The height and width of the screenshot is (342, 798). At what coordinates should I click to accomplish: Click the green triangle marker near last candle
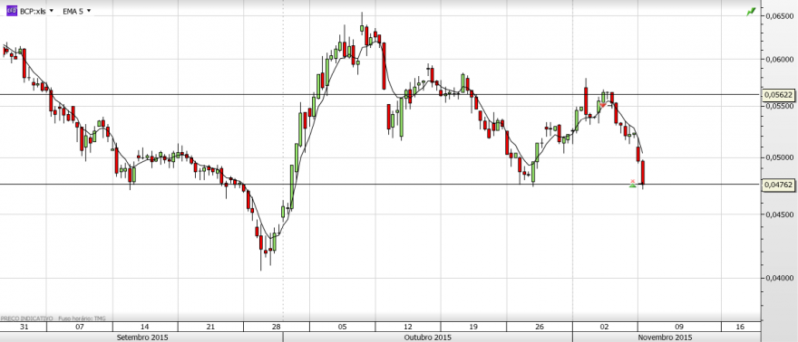[633, 186]
